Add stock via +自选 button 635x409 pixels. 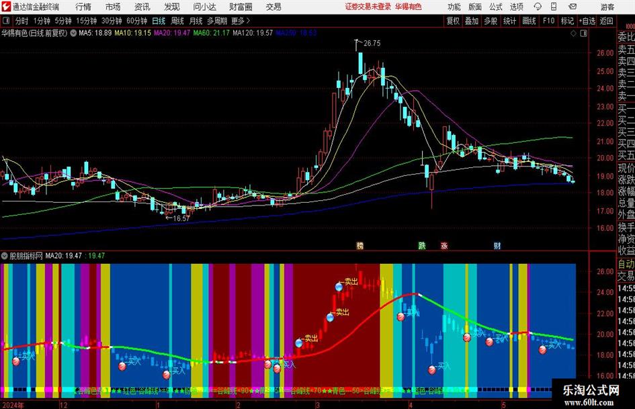(587, 21)
